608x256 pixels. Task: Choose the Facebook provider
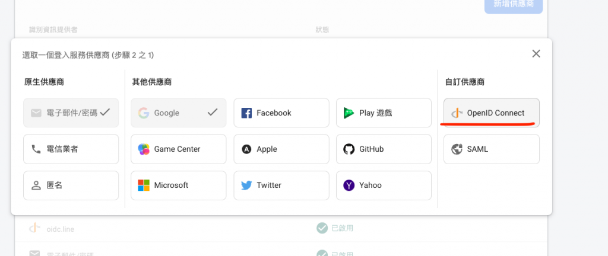pyautogui.click(x=281, y=113)
